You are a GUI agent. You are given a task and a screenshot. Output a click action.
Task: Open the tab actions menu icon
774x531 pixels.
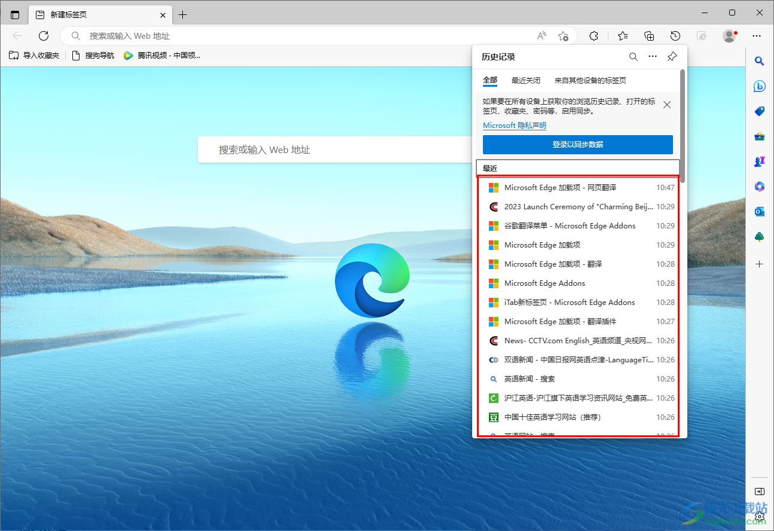tap(15, 15)
